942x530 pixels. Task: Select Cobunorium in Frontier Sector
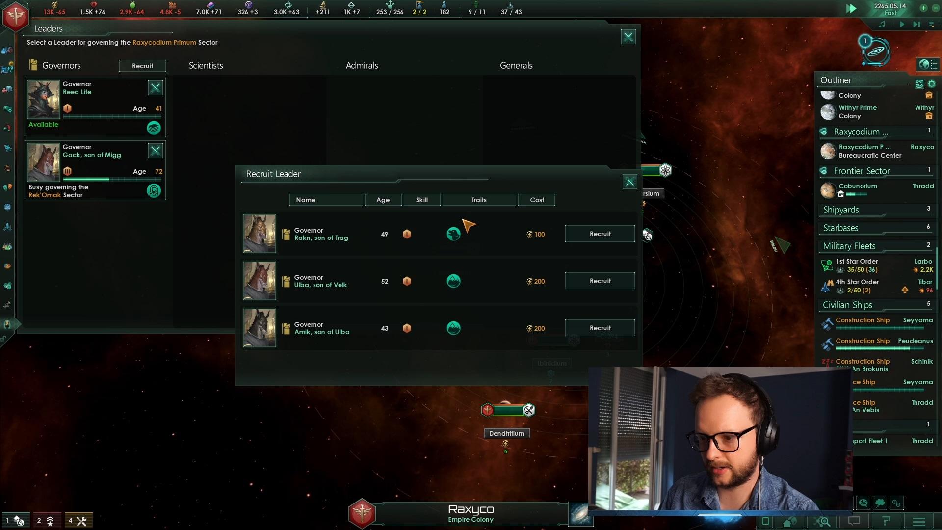876,189
